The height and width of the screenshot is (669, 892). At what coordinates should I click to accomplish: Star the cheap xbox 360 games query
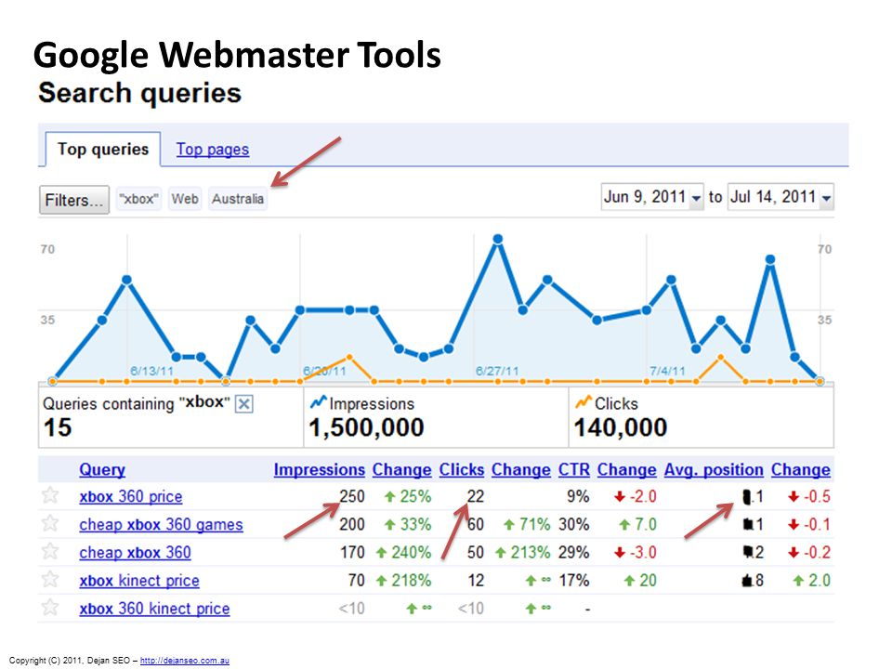50,523
